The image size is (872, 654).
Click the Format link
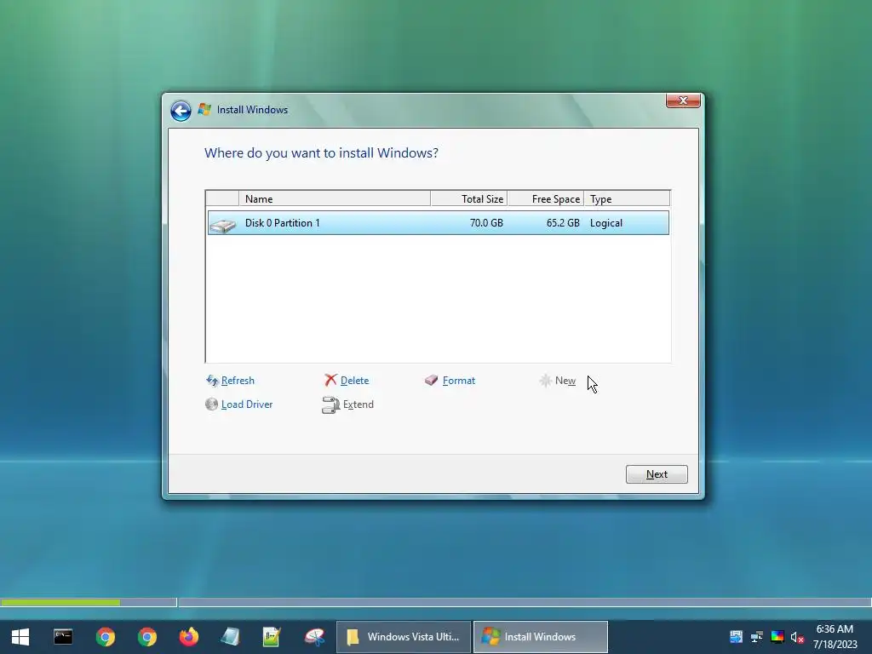(x=459, y=381)
